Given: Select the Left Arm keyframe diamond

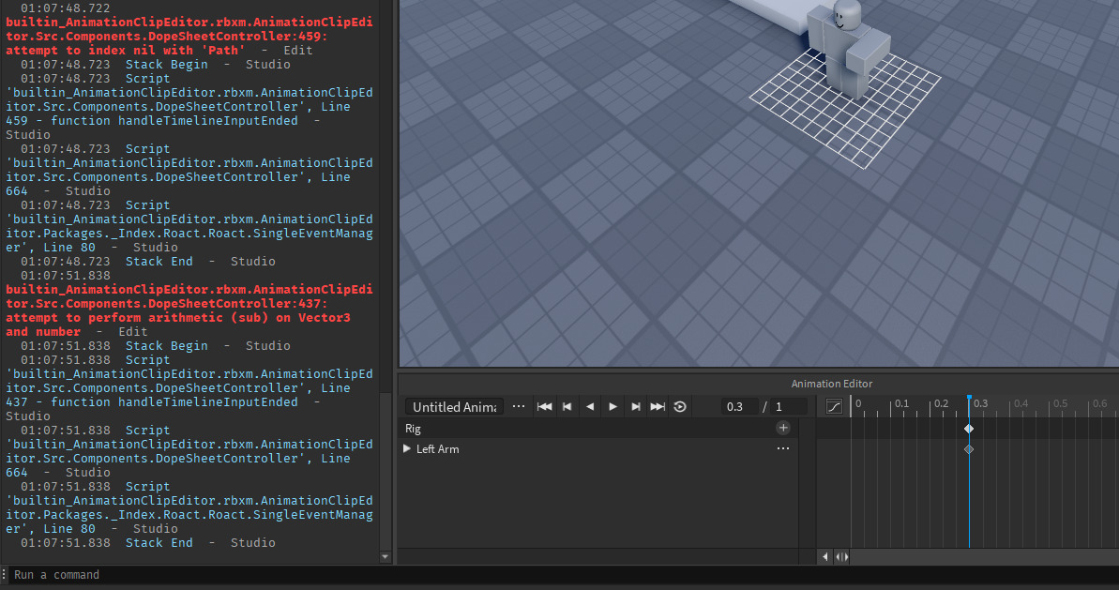Looking at the screenshot, I should tap(969, 449).
